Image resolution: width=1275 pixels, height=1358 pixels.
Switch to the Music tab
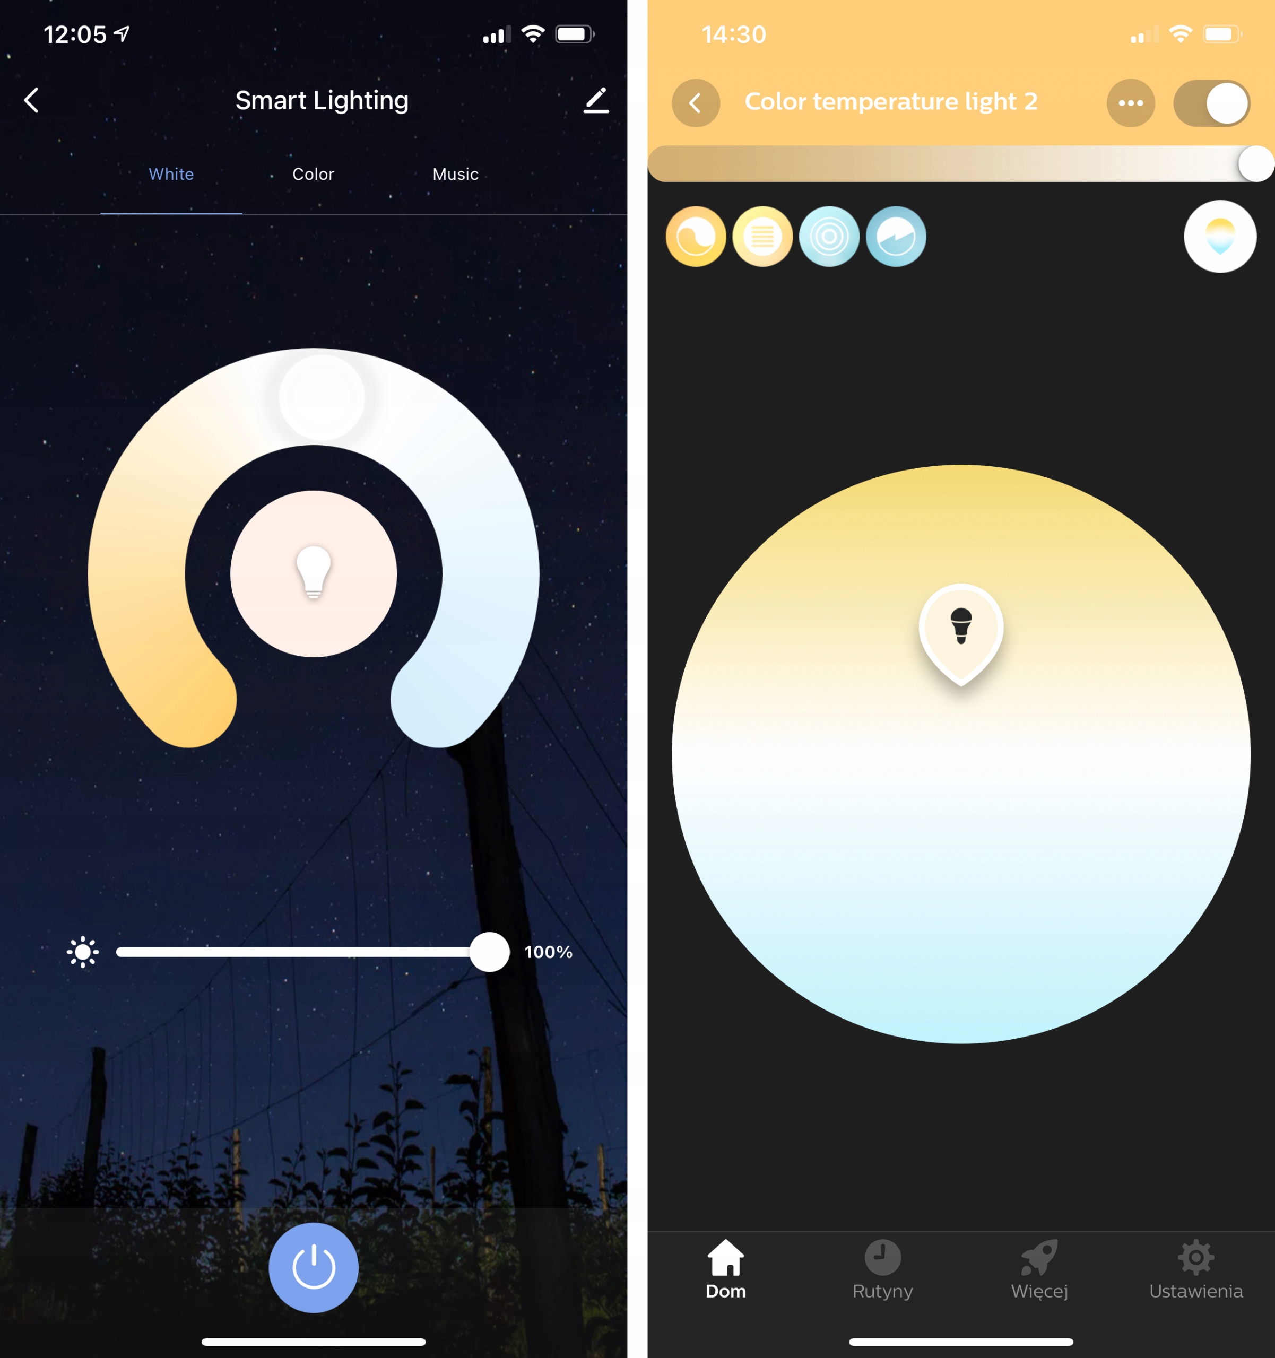tap(455, 173)
